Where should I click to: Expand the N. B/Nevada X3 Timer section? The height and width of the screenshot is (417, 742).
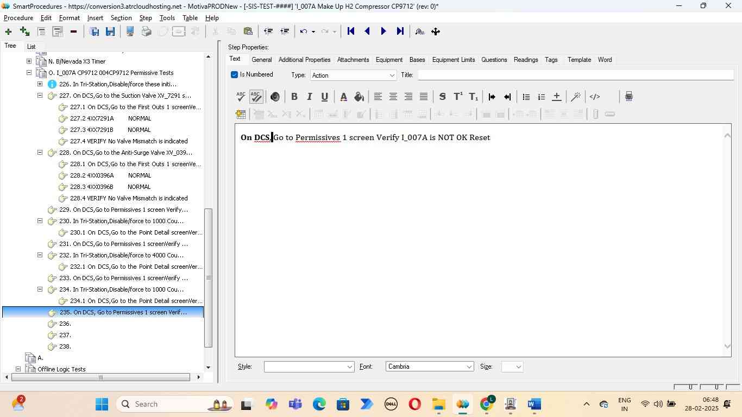(x=29, y=61)
